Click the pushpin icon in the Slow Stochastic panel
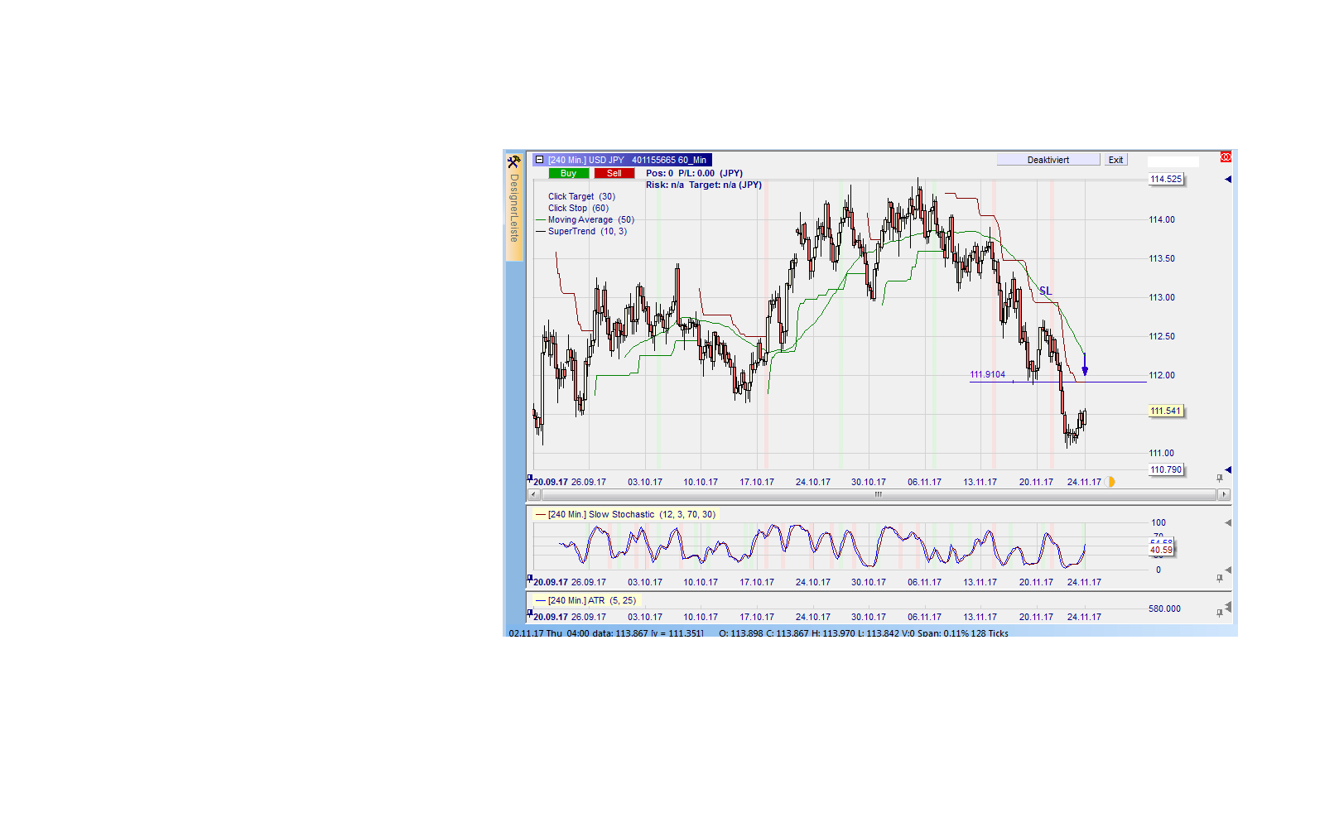Screen dimensions: 1339x813 (x=1217, y=579)
